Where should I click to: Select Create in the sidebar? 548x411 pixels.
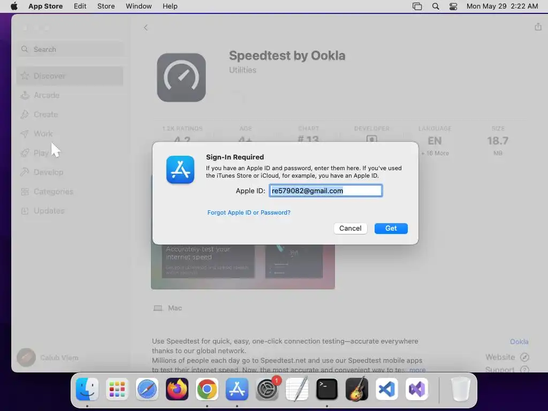tap(70, 115)
